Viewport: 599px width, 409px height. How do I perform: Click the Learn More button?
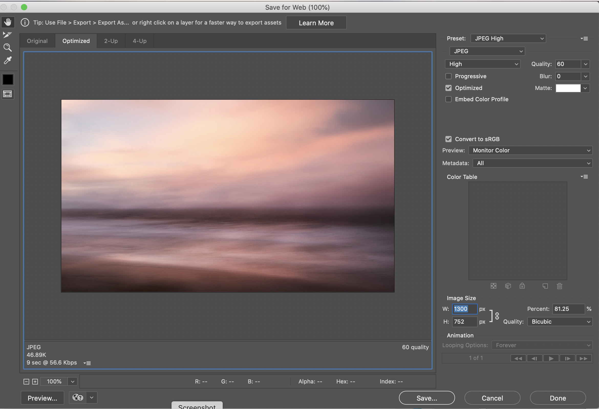[316, 23]
